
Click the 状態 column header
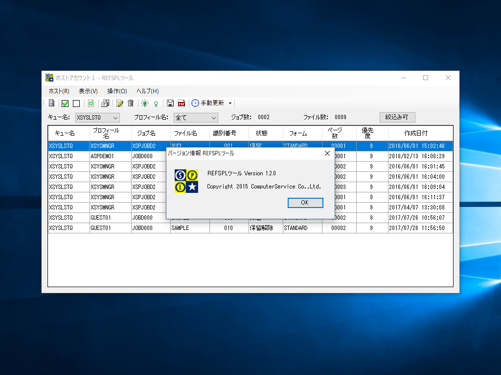(x=266, y=133)
